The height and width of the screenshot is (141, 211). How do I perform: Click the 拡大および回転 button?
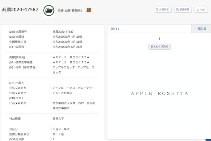click(x=159, y=47)
